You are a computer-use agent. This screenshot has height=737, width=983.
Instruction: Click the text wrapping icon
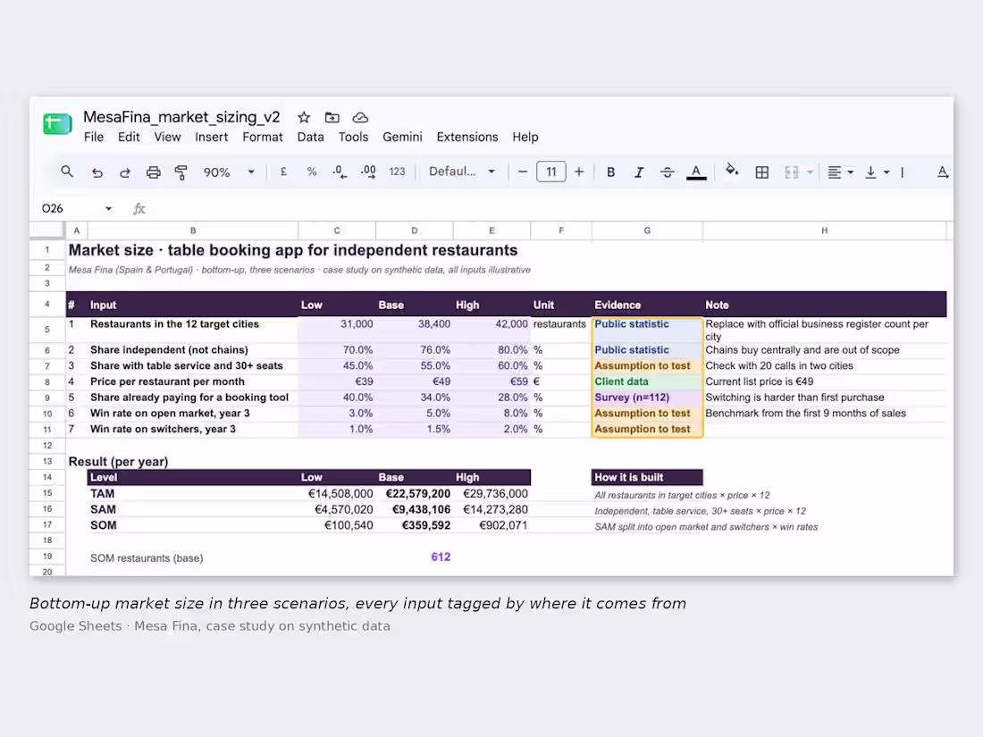point(903,172)
